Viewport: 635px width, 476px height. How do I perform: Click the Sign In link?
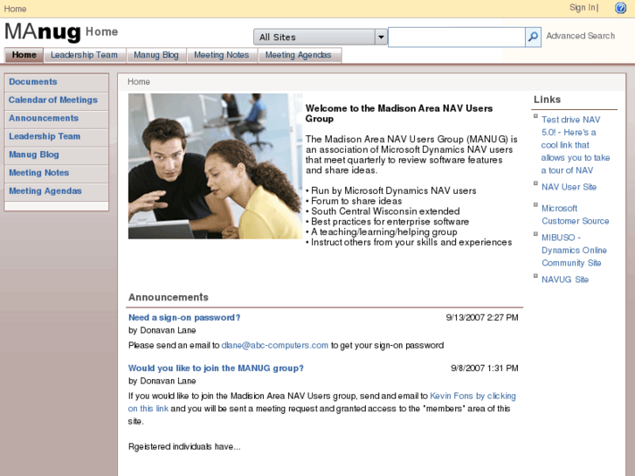click(583, 8)
